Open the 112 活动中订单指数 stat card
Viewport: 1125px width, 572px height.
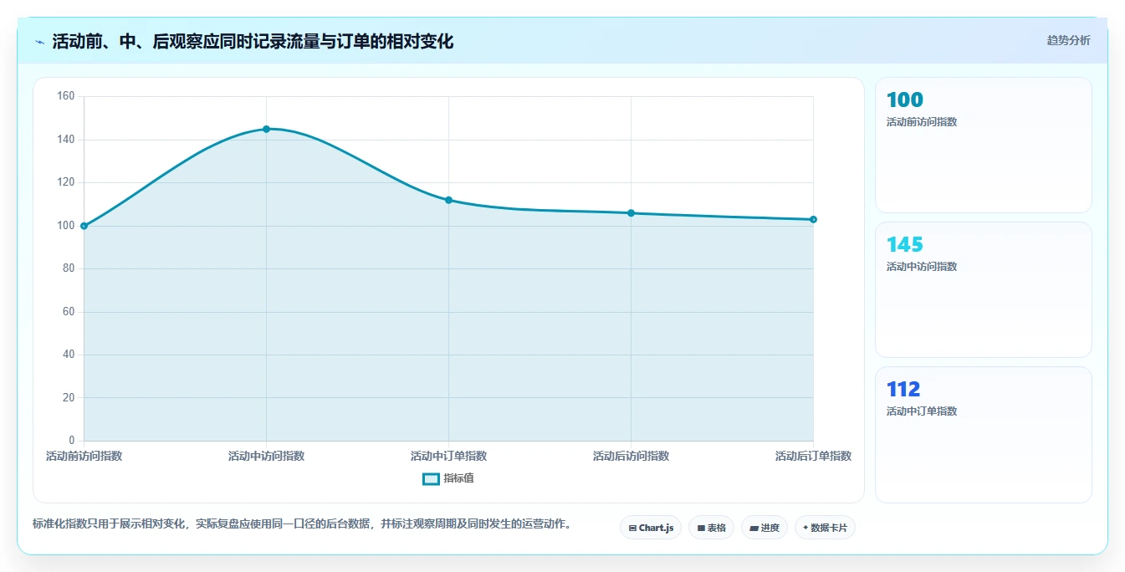pyautogui.click(x=984, y=435)
